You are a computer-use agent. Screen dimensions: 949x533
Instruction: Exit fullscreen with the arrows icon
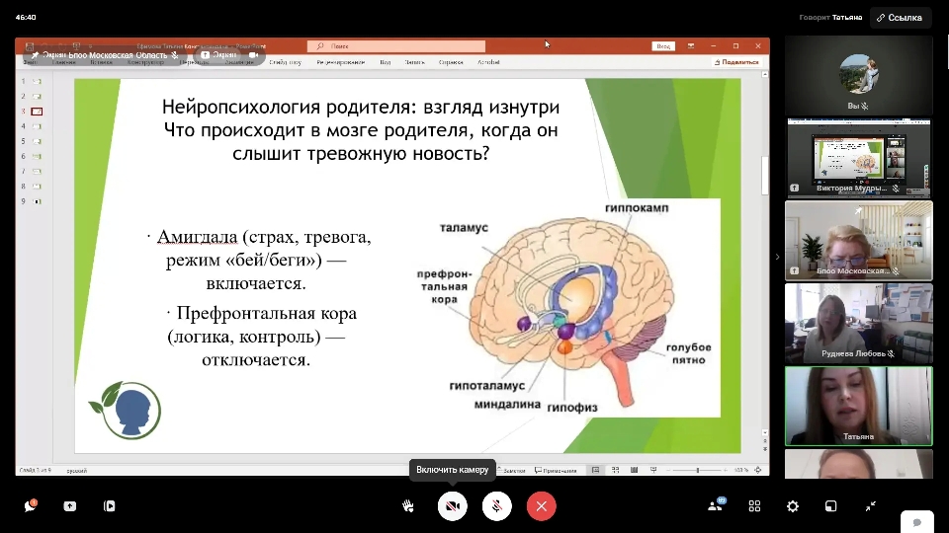point(870,505)
